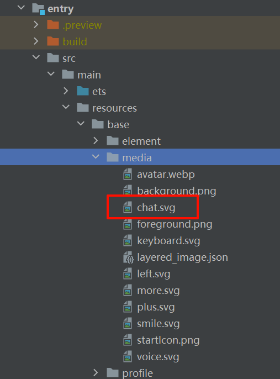Click the orange .preview folder icon
The image size is (280, 379).
[x=53, y=25]
